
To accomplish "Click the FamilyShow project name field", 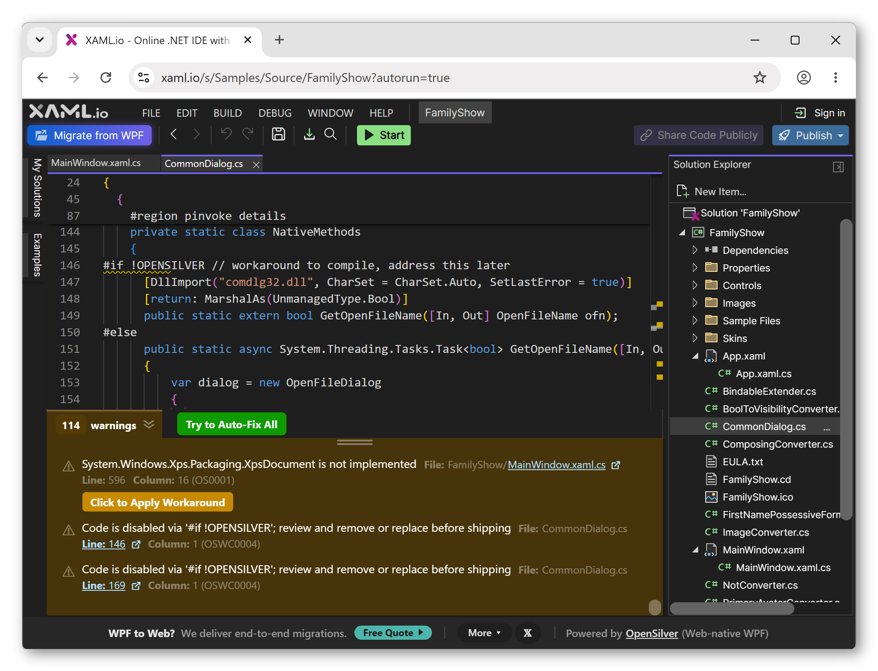I will pos(454,113).
